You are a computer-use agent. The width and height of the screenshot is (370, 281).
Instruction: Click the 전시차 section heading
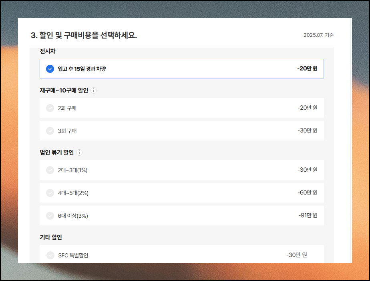tap(47, 51)
